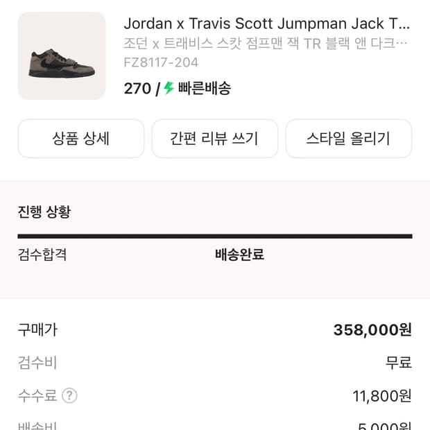This screenshot has width=430, height=430.
Task: Open the Jordan sneaker product thumbnail
Action: 62,56
